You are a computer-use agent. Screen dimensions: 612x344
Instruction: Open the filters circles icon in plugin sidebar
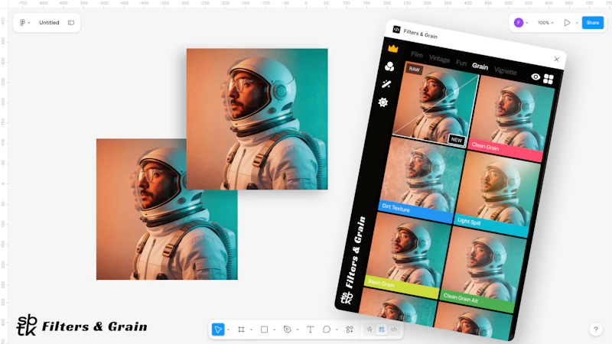[389, 67]
